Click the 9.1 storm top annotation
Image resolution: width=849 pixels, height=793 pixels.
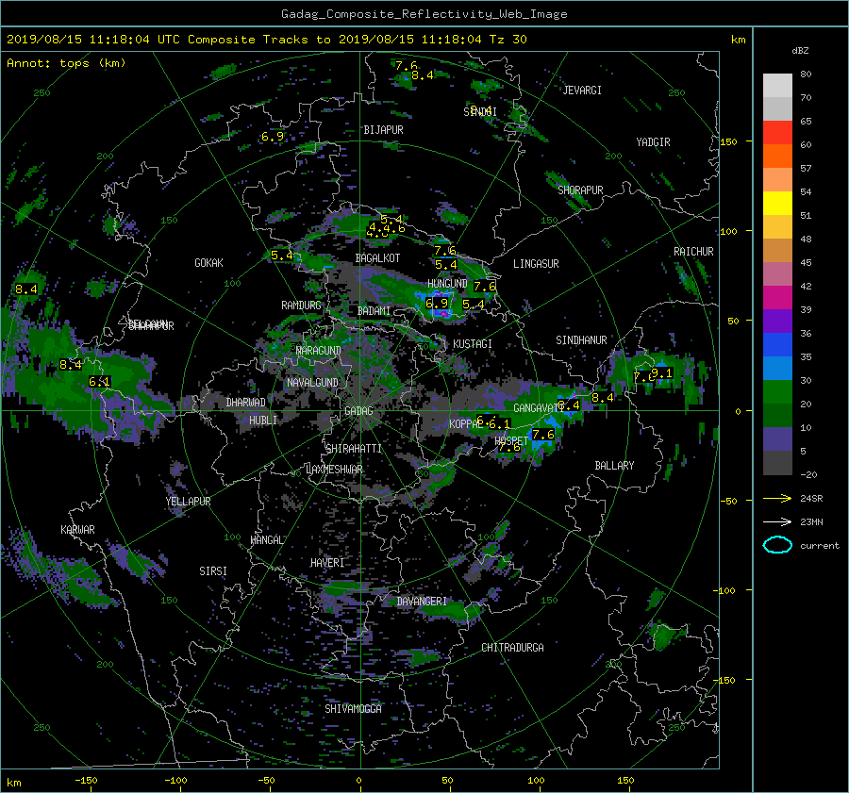(x=662, y=373)
